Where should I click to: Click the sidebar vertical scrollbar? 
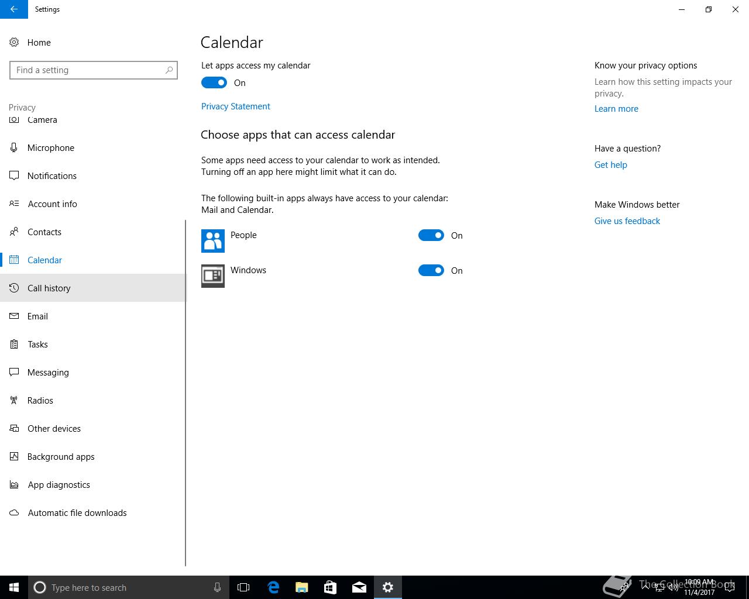click(185, 393)
